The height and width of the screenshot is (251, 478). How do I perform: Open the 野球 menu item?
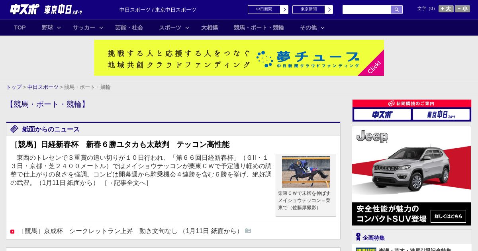(47, 27)
